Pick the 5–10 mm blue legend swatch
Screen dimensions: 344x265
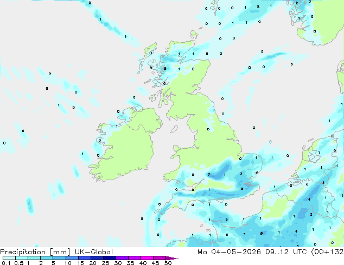[59, 258]
